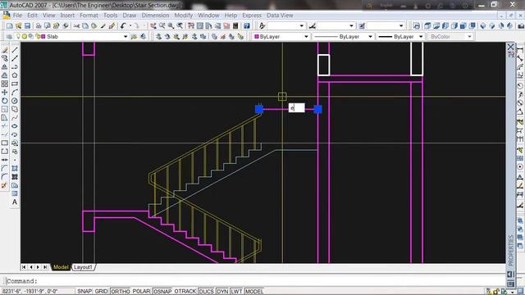Open the Modify menu
The width and height of the screenshot is (525, 295).
[x=184, y=16]
